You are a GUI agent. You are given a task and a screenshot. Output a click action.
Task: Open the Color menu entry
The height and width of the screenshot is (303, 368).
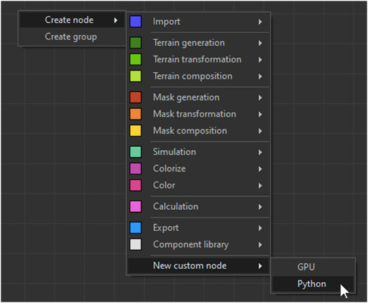(x=199, y=185)
